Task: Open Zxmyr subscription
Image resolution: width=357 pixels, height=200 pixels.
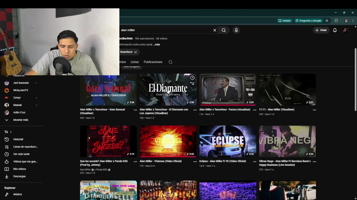Action: click(21, 98)
